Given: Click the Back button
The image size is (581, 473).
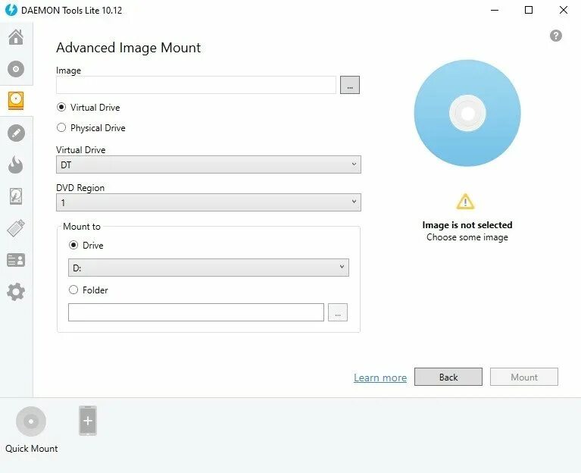Looking at the screenshot, I should pos(448,377).
